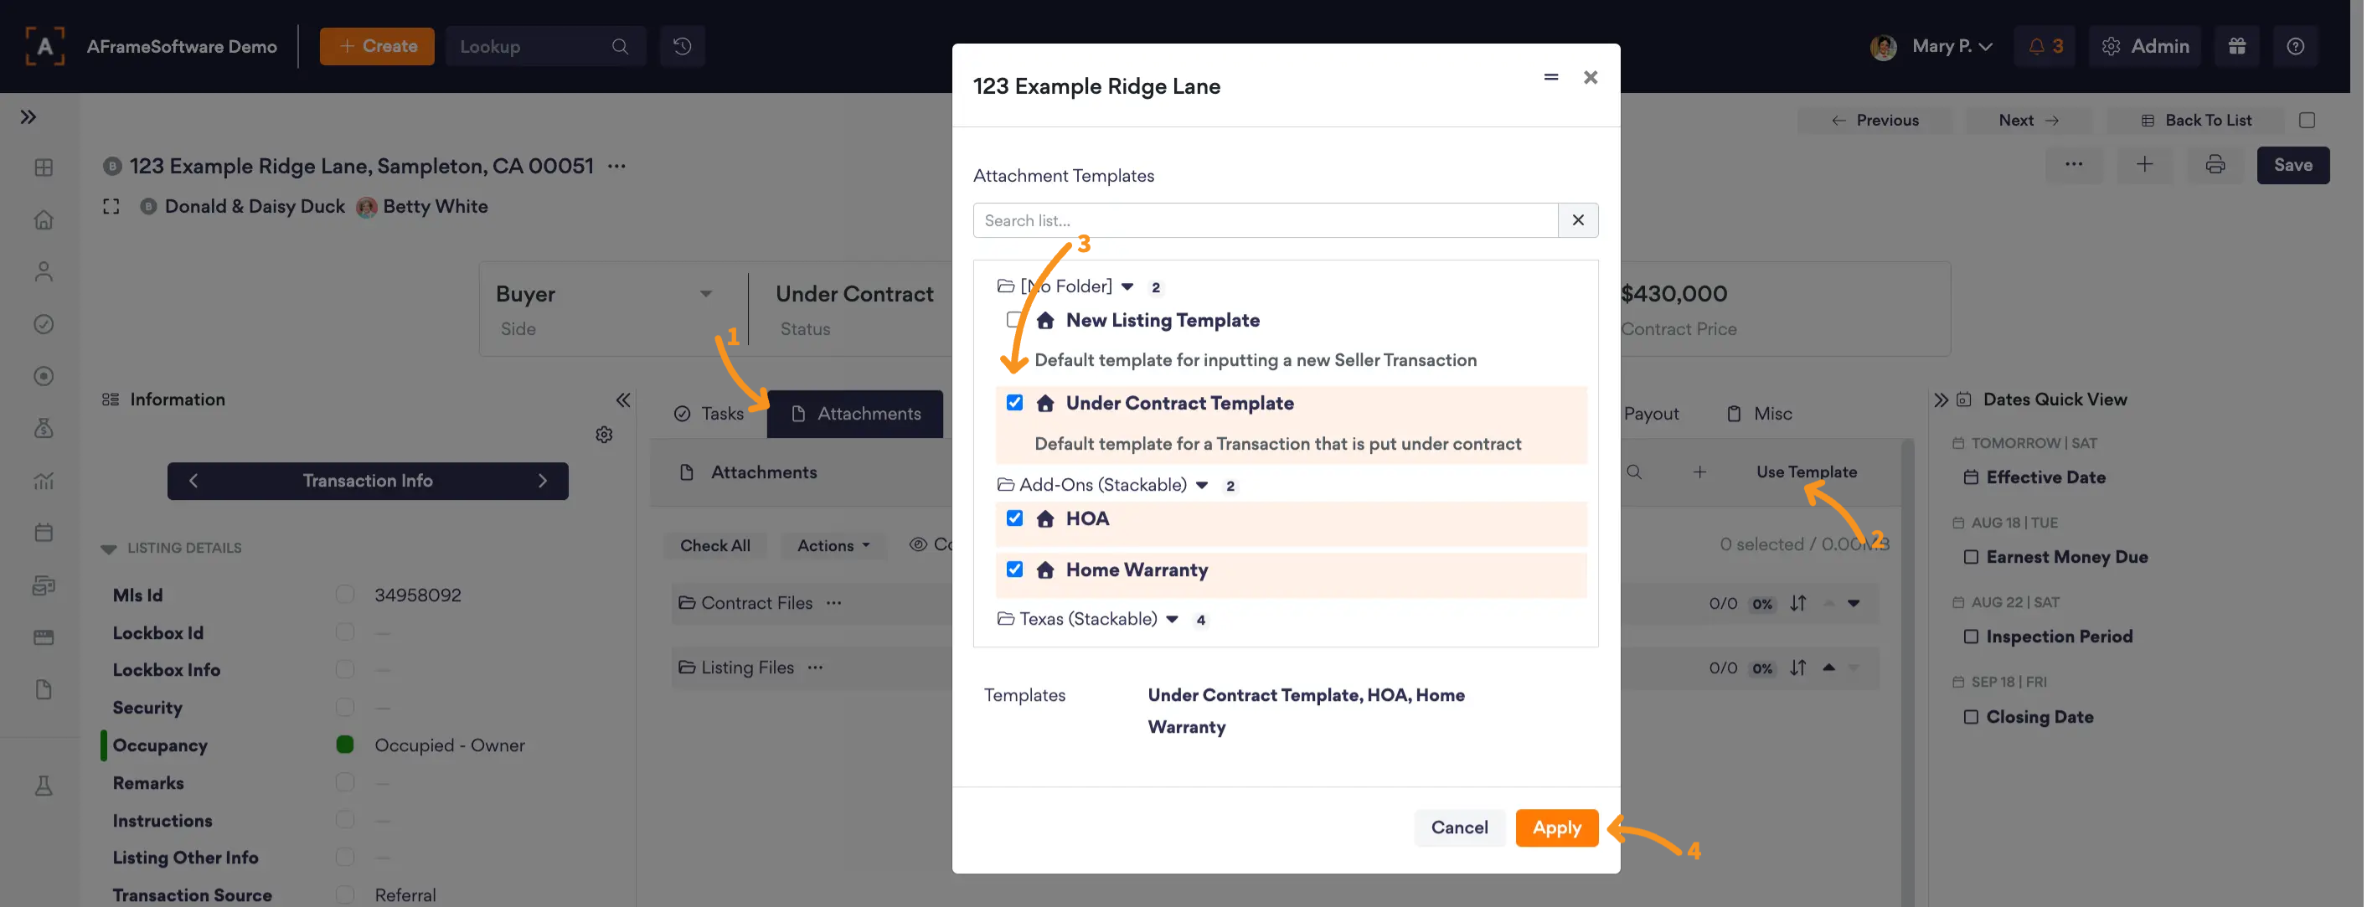Cancel the template dialog
Screen dimensions: 2367x907
coord(1459,828)
